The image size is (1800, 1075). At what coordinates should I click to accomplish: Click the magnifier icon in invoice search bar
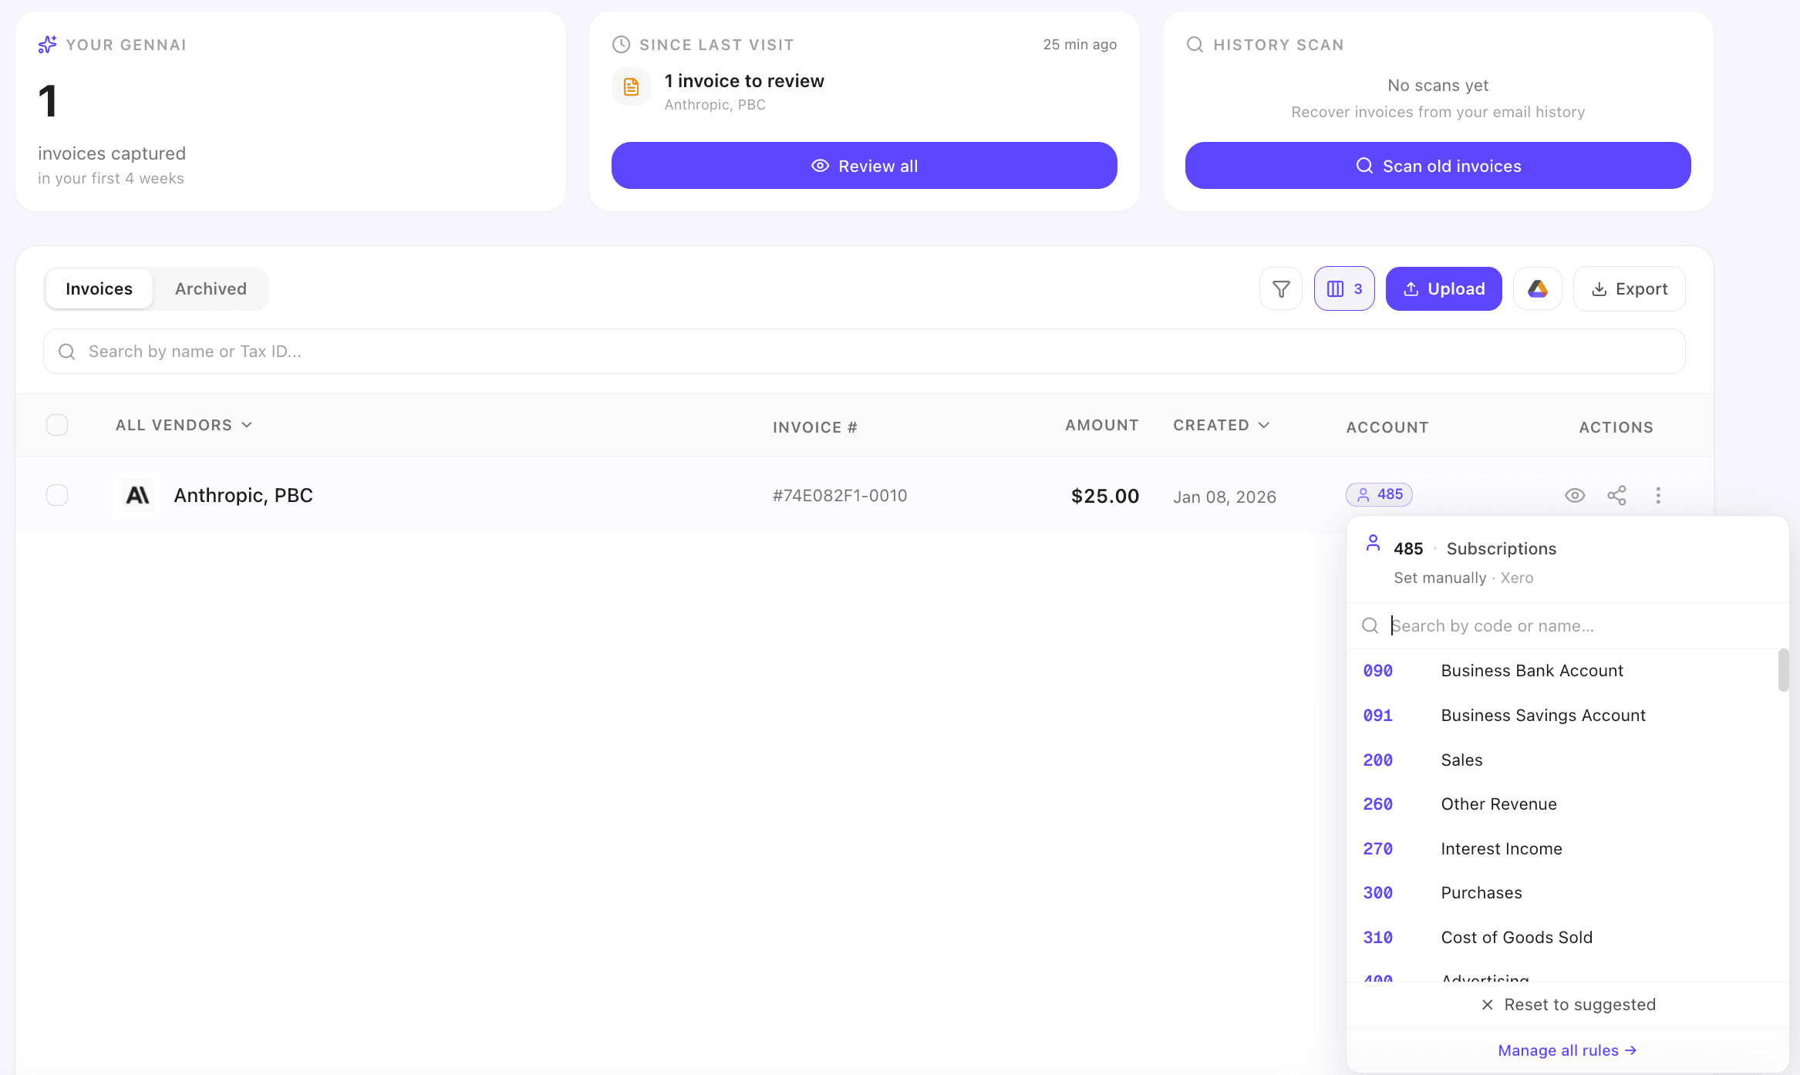pos(67,352)
